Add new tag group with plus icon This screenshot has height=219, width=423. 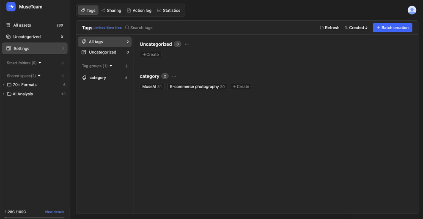pyautogui.click(x=126, y=66)
